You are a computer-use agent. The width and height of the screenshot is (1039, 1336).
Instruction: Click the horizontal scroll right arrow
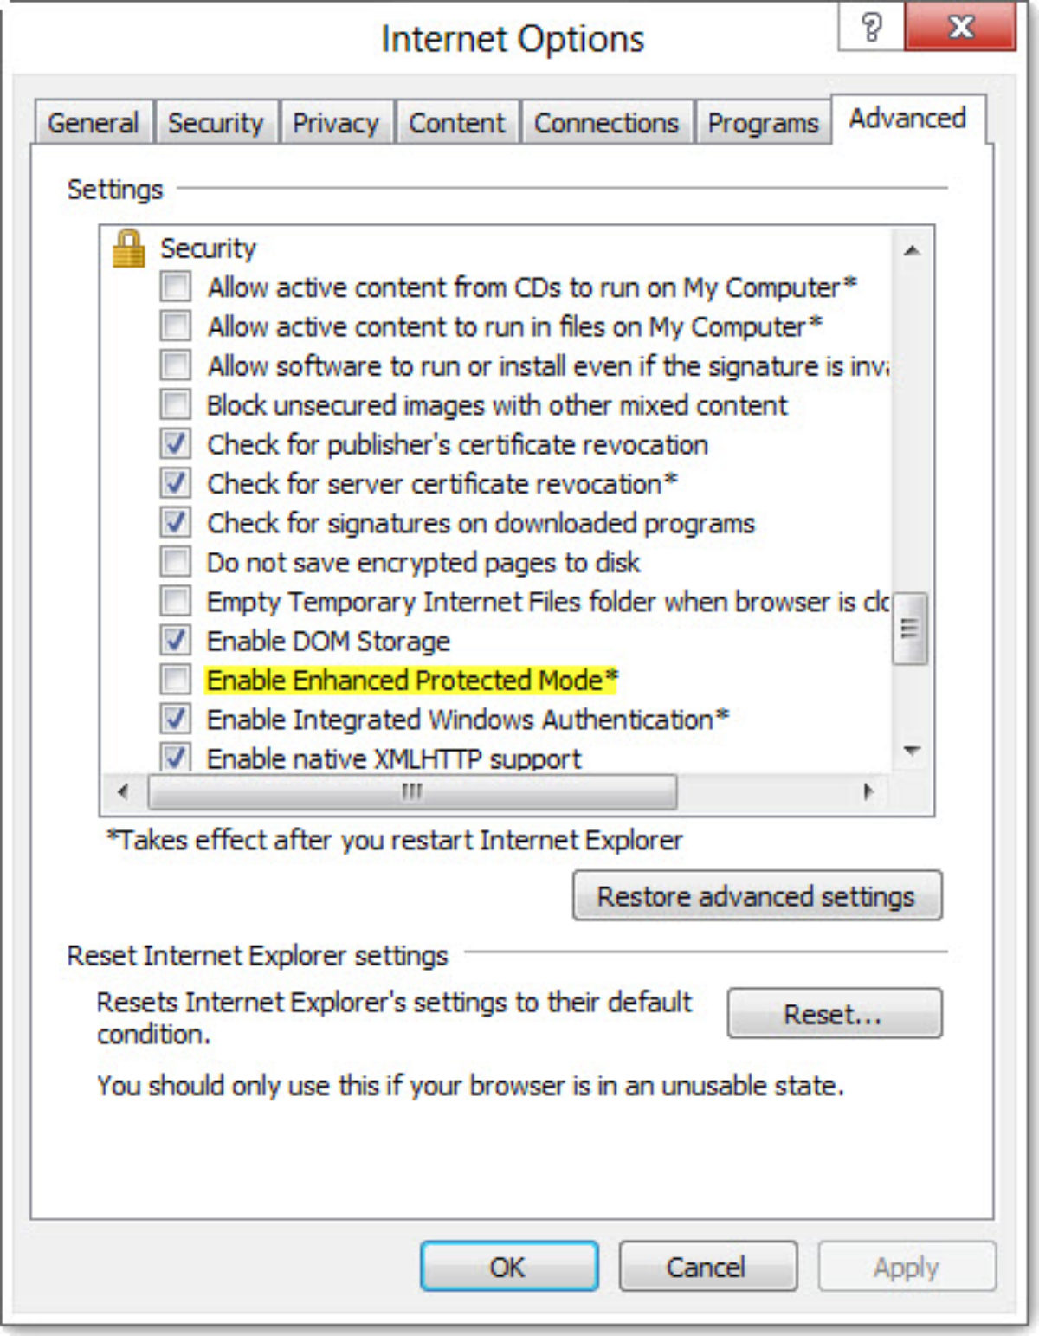[x=868, y=791]
